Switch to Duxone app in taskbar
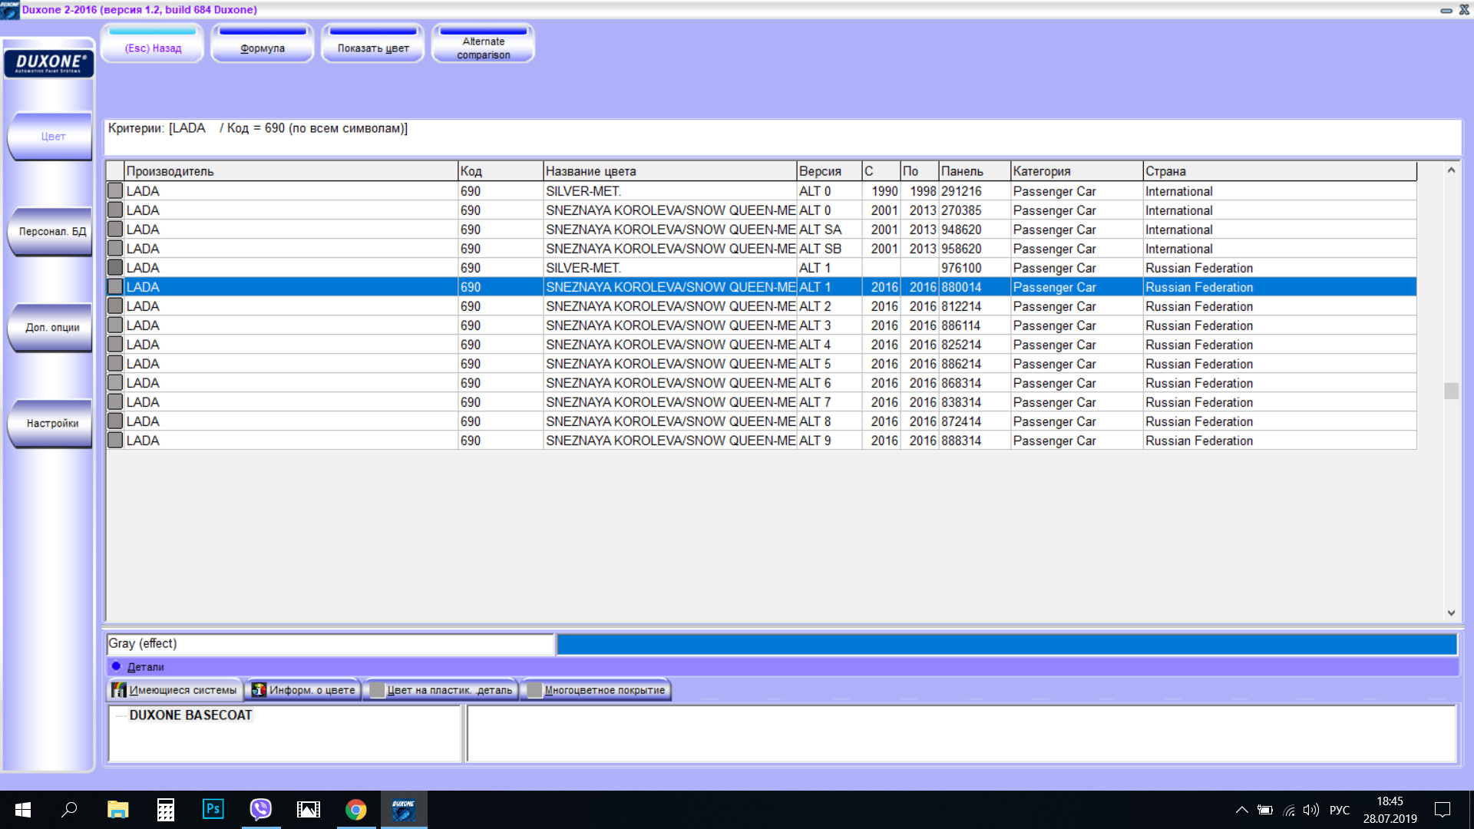The width and height of the screenshot is (1474, 829). point(404,810)
